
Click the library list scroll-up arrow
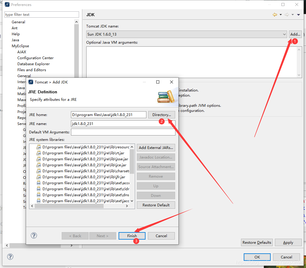(x=132, y=147)
